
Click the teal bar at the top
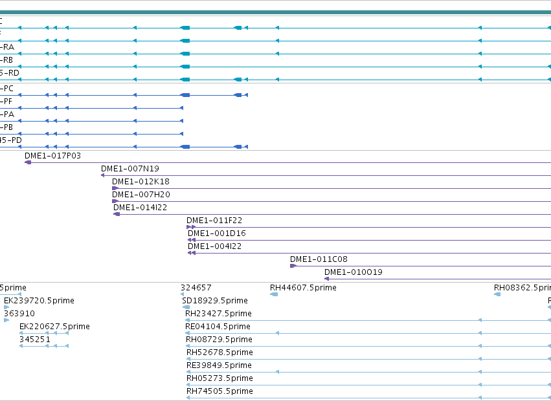276,12
